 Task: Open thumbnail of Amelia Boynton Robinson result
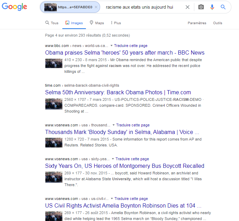(x=54, y=216)
